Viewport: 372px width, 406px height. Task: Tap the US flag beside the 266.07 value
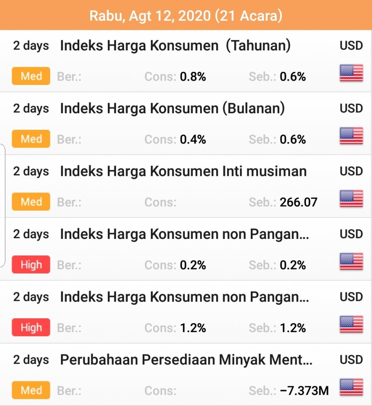[x=351, y=199]
